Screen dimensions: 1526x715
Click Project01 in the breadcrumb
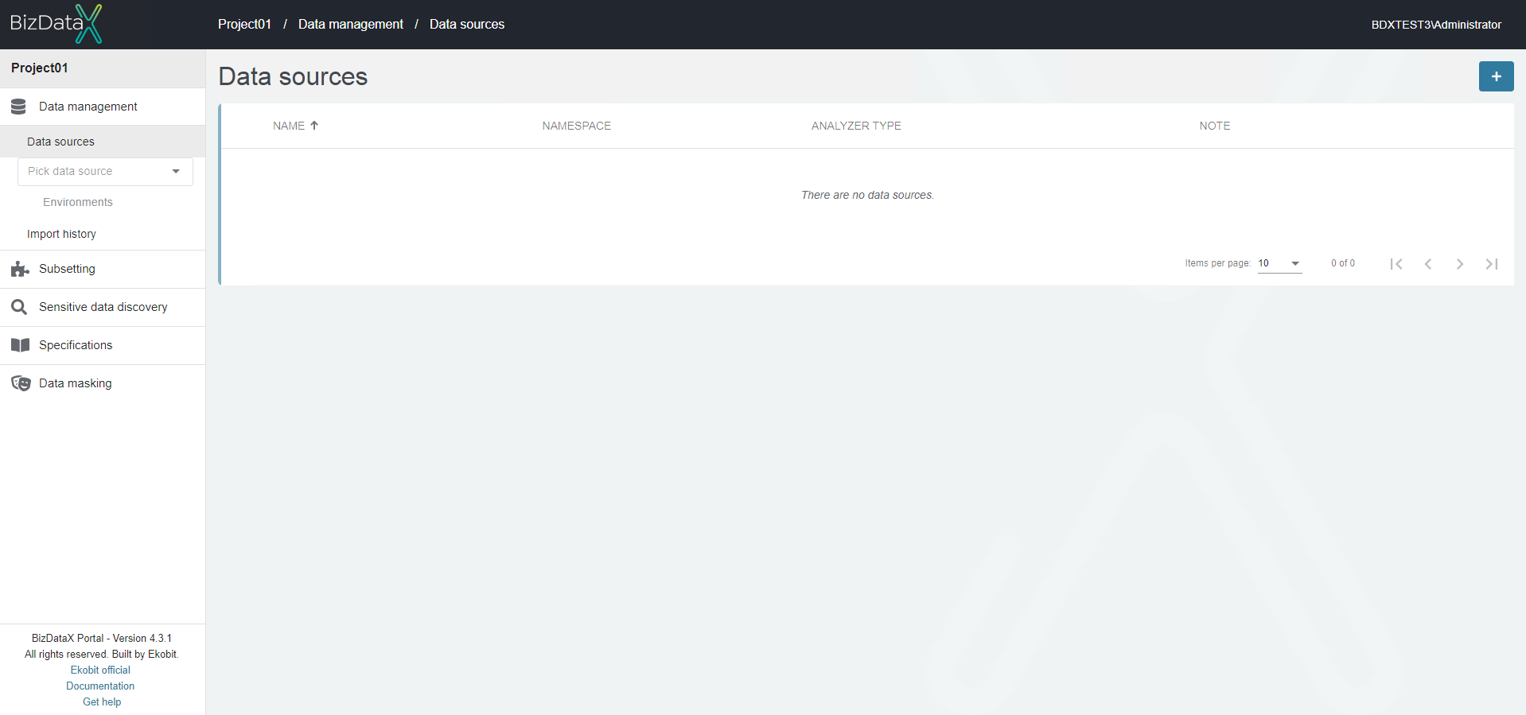244,25
